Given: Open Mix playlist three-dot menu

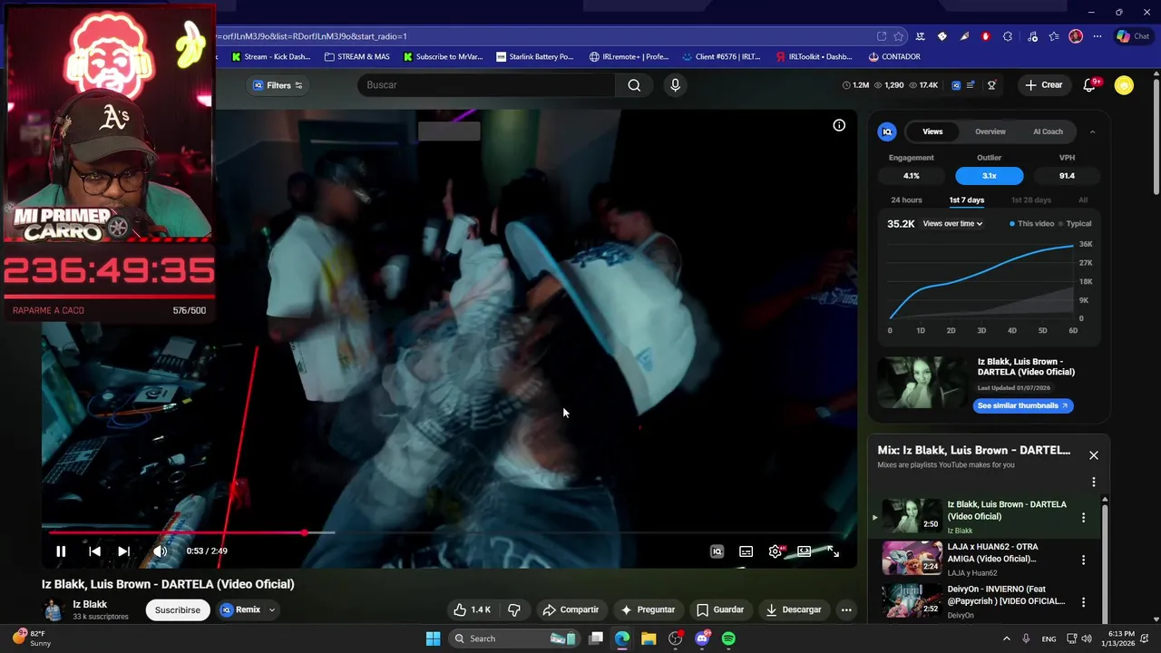Looking at the screenshot, I should [1093, 482].
